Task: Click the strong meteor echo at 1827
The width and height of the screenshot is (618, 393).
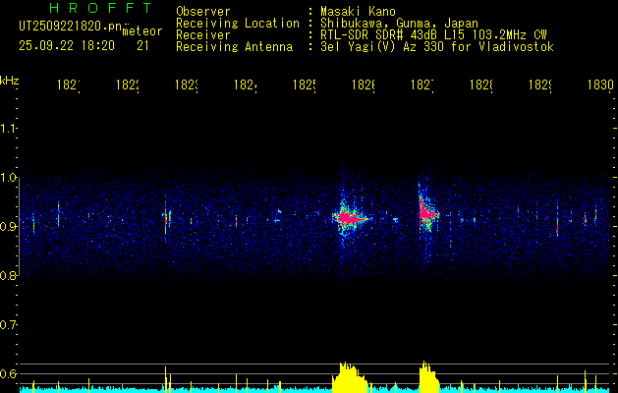Action: click(426, 214)
